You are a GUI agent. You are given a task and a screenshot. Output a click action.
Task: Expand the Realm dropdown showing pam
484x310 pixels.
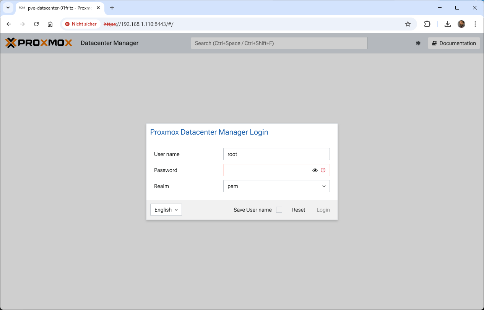(276, 186)
